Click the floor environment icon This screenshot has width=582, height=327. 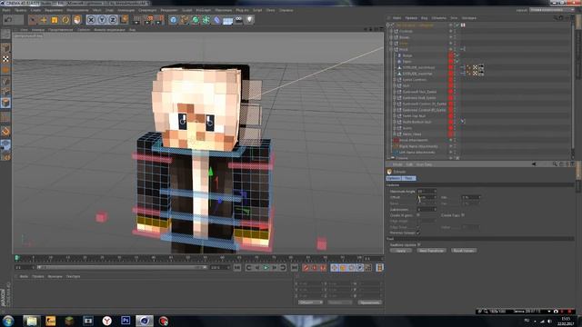pyautogui.click(x=227, y=20)
